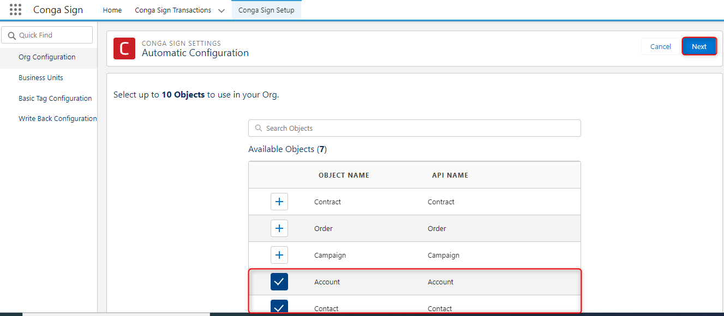Click the Quick Find search icon

tap(13, 35)
